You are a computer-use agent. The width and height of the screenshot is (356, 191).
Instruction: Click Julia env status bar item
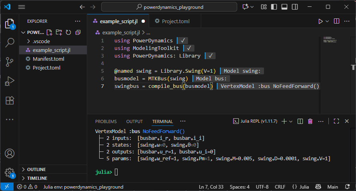[x=83, y=187]
